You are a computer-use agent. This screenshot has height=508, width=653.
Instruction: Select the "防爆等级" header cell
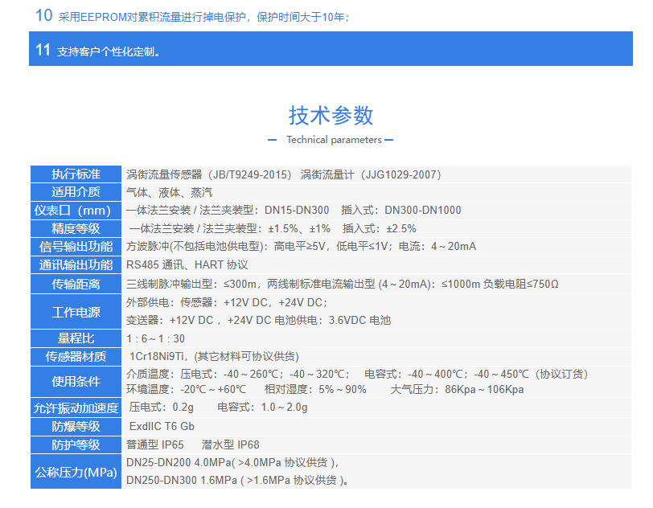click(76, 426)
